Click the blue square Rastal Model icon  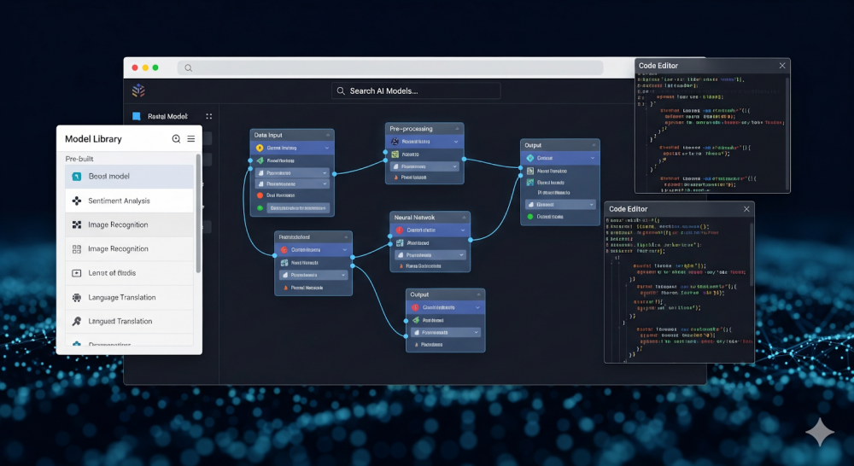pos(137,116)
